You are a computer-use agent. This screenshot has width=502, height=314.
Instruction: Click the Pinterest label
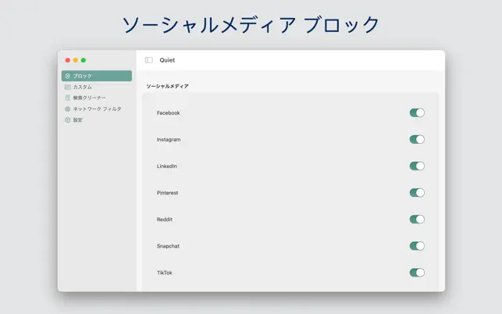[x=167, y=193]
